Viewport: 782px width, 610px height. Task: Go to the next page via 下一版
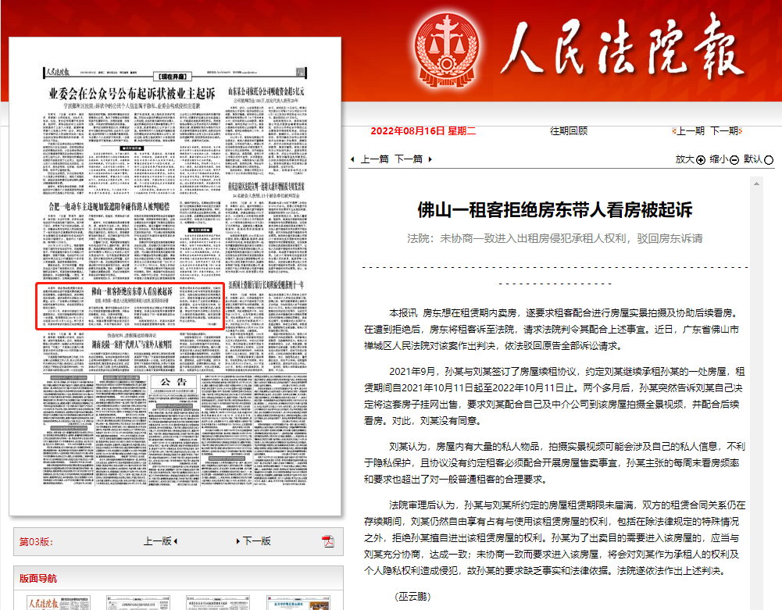pos(256,540)
